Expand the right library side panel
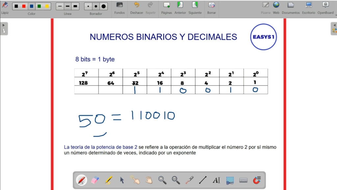 [x=334, y=28]
